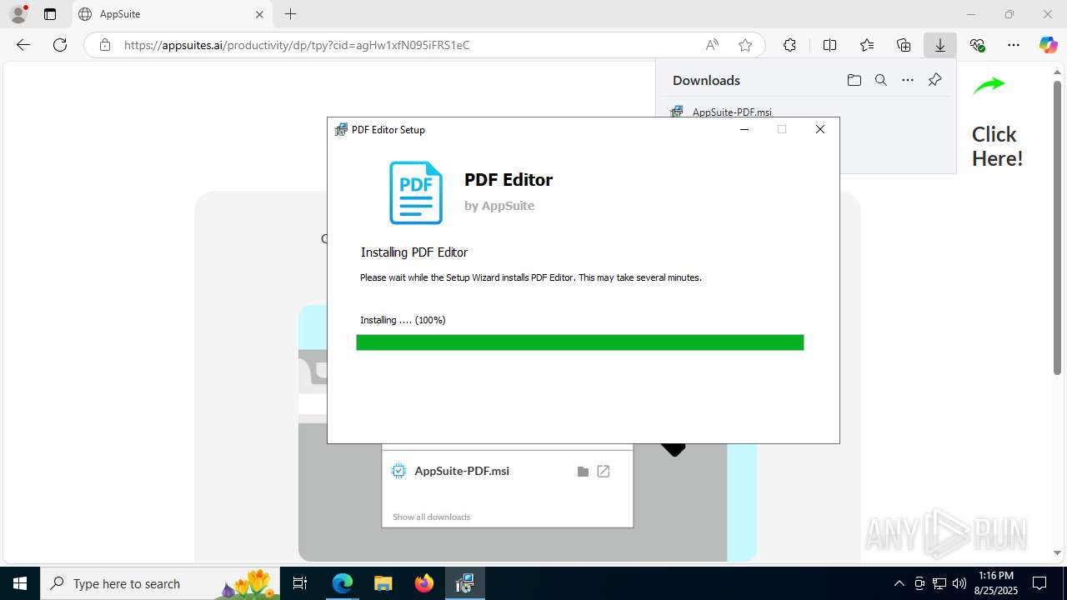This screenshot has width=1067, height=600.
Task: Open Browser essentials heart icon
Action: tap(977, 45)
